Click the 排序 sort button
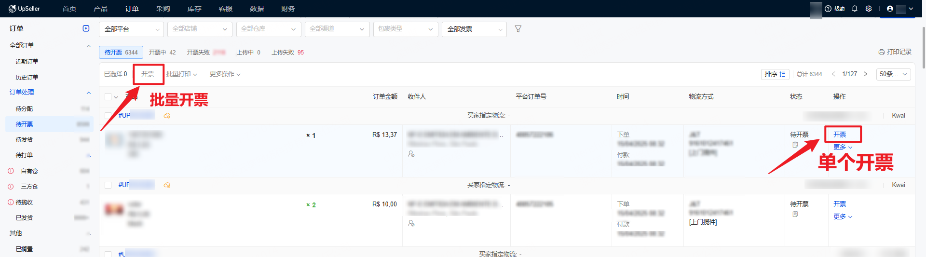Screen dimensions: 926x257 pos(775,74)
